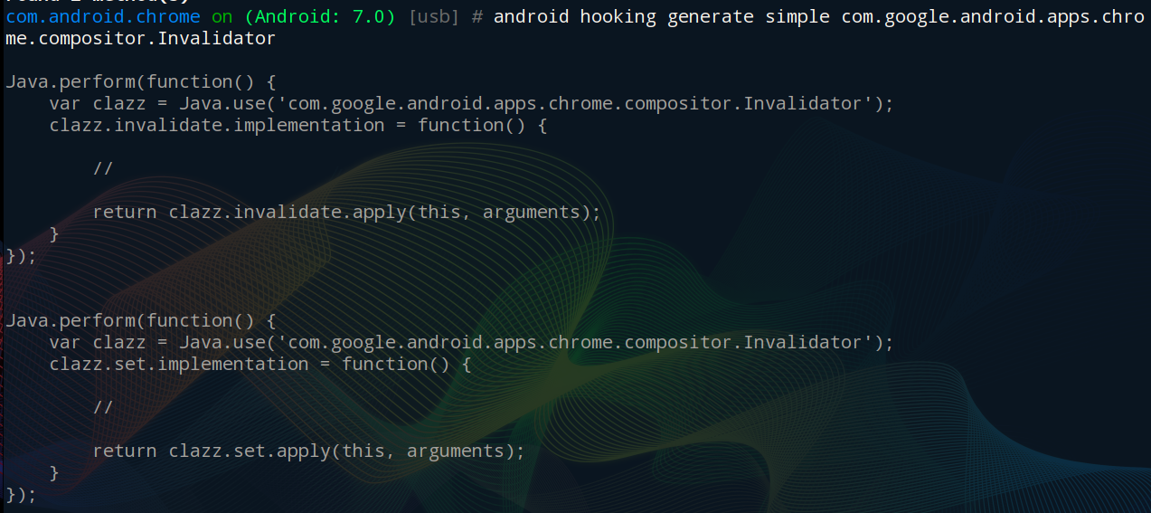The height and width of the screenshot is (513, 1151).
Task: Click the "return clazz.invalidate.apply" line
Action: [347, 213]
